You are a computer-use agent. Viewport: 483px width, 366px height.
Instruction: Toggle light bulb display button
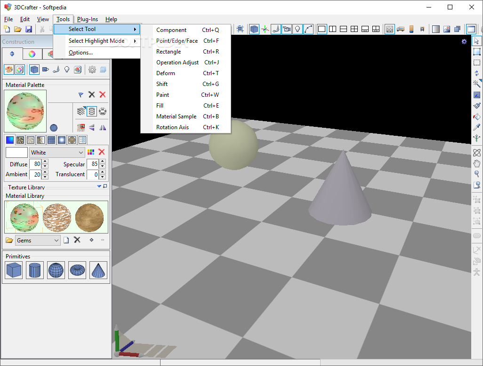(298, 29)
